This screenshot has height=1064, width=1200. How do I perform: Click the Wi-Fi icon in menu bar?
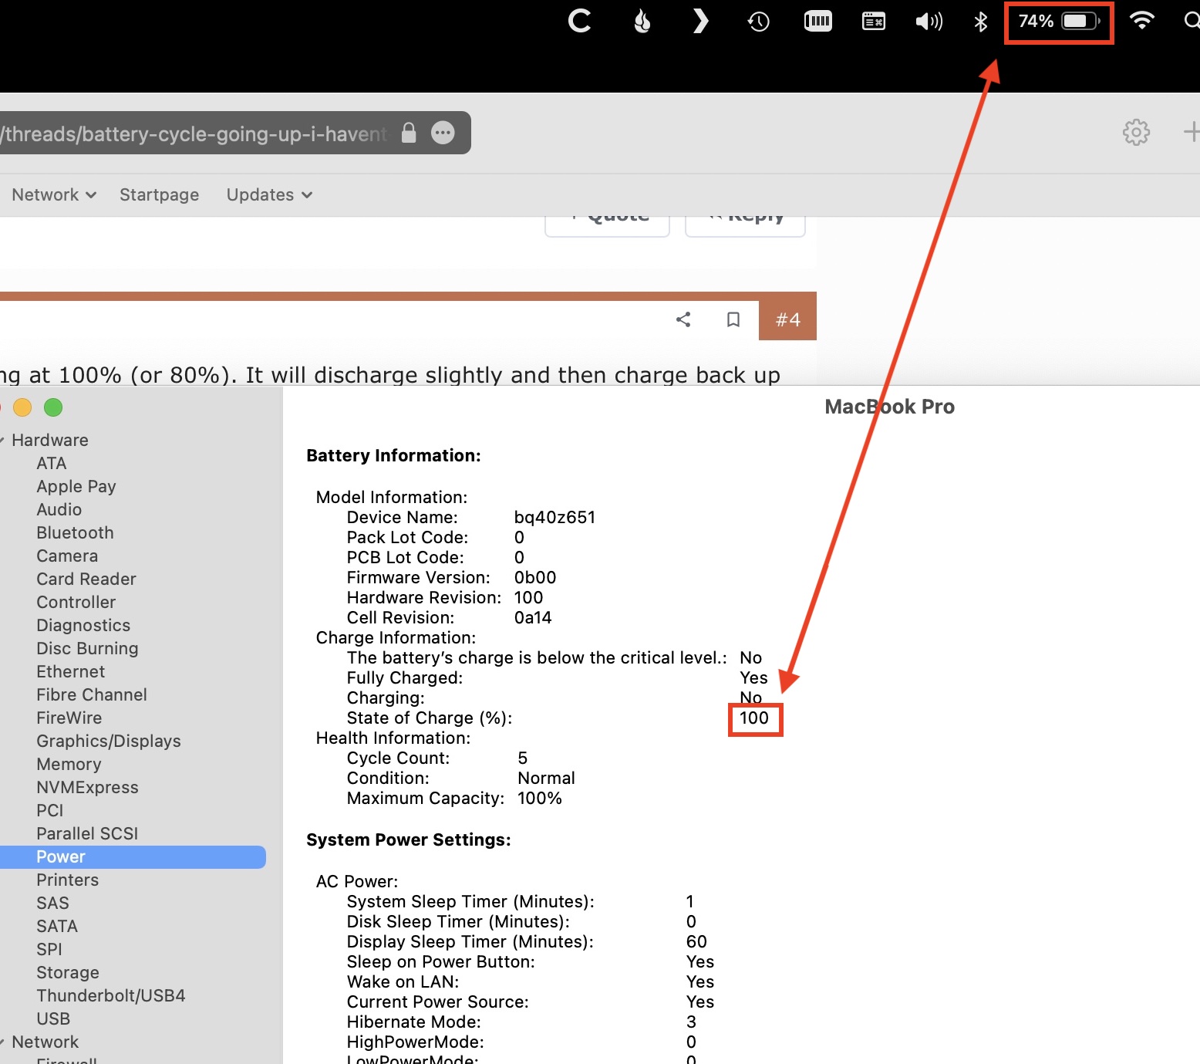point(1141,20)
